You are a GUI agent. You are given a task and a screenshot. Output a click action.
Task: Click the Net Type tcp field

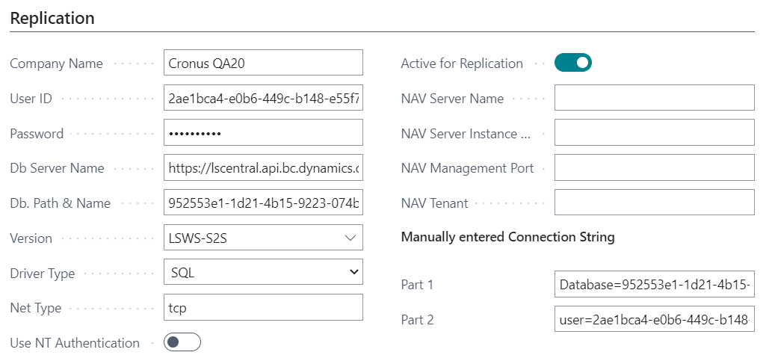(x=262, y=307)
